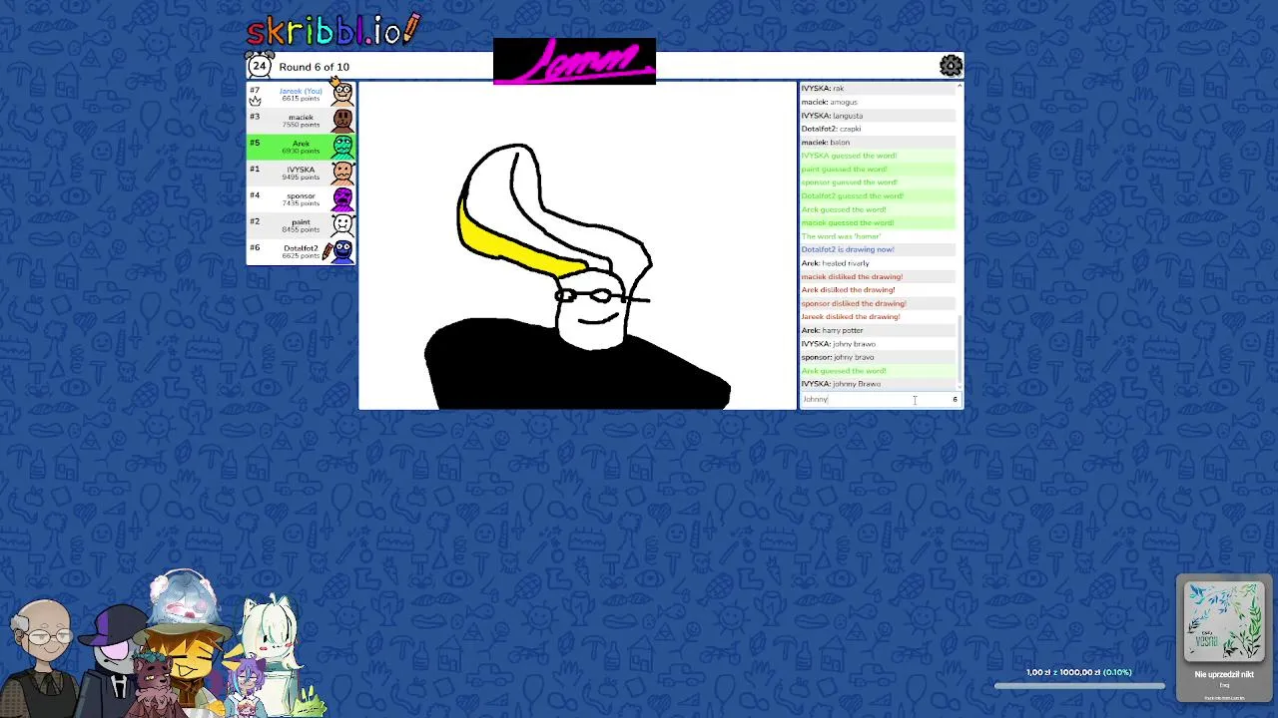The image size is (1278, 718).
Task: Click the 'Round 6 of 10' label
Action: tap(315, 67)
